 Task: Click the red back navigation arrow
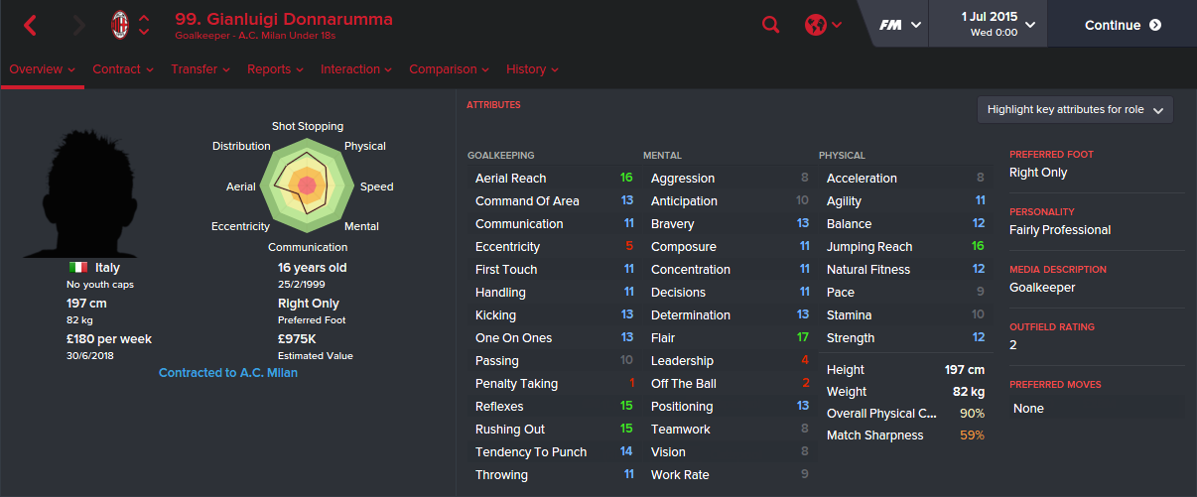click(x=30, y=26)
